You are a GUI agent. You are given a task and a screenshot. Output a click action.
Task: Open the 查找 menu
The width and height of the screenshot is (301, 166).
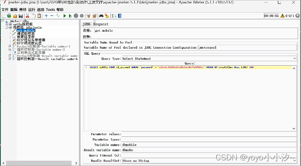23,10
